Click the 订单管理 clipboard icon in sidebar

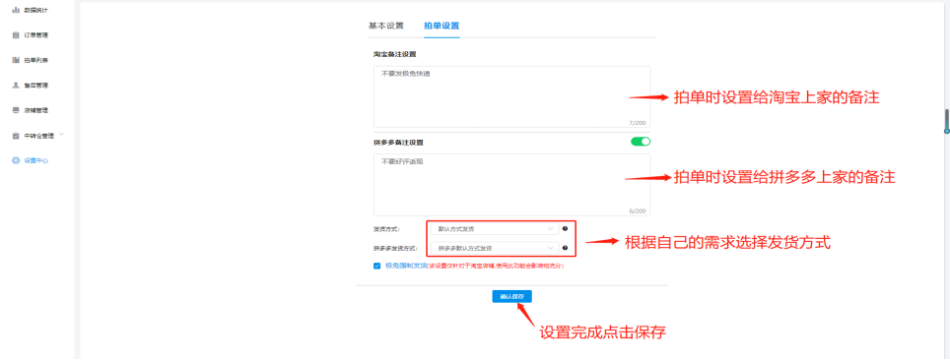[16, 35]
